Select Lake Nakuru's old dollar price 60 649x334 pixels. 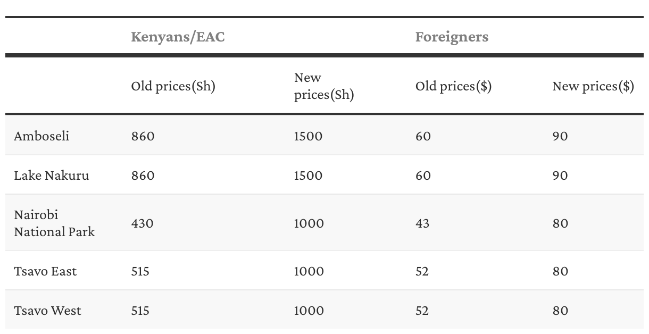pyautogui.click(x=423, y=176)
